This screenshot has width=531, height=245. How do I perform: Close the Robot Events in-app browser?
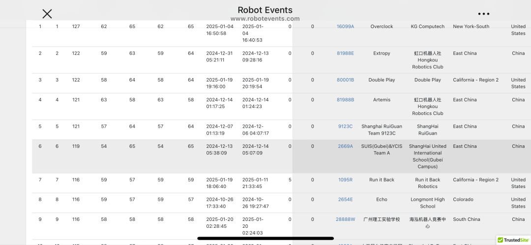pos(47,14)
